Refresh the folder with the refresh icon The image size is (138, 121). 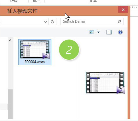(52, 21)
